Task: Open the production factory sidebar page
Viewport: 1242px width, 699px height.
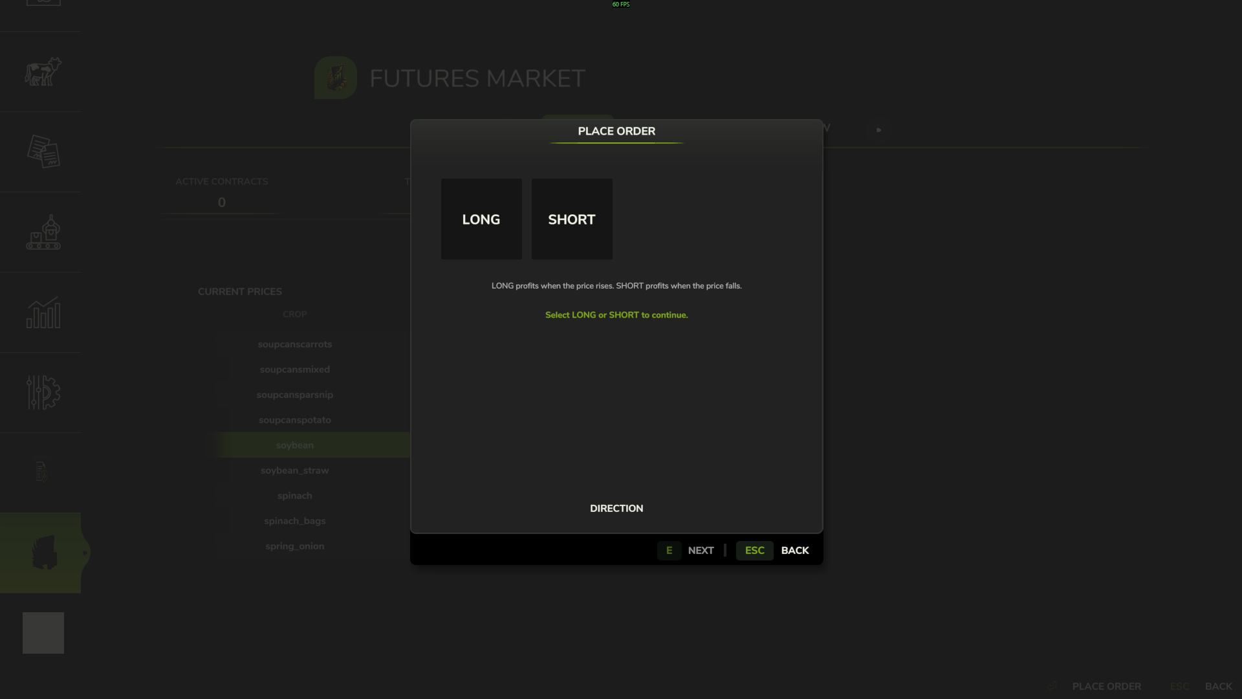Action: [43, 232]
